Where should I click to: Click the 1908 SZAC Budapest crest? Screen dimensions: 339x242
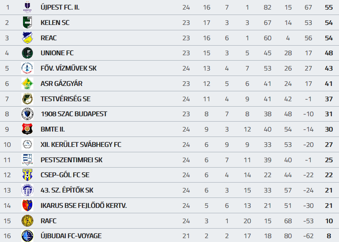tap(27, 114)
